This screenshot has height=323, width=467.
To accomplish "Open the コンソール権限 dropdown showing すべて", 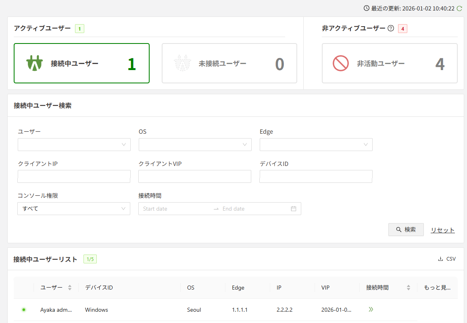I will [74, 209].
